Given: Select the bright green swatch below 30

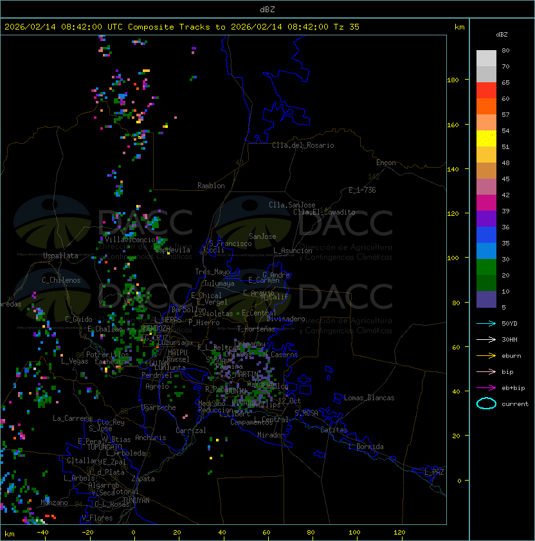Looking at the screenshot, I should pyautogui.click(x=486, y=267).
